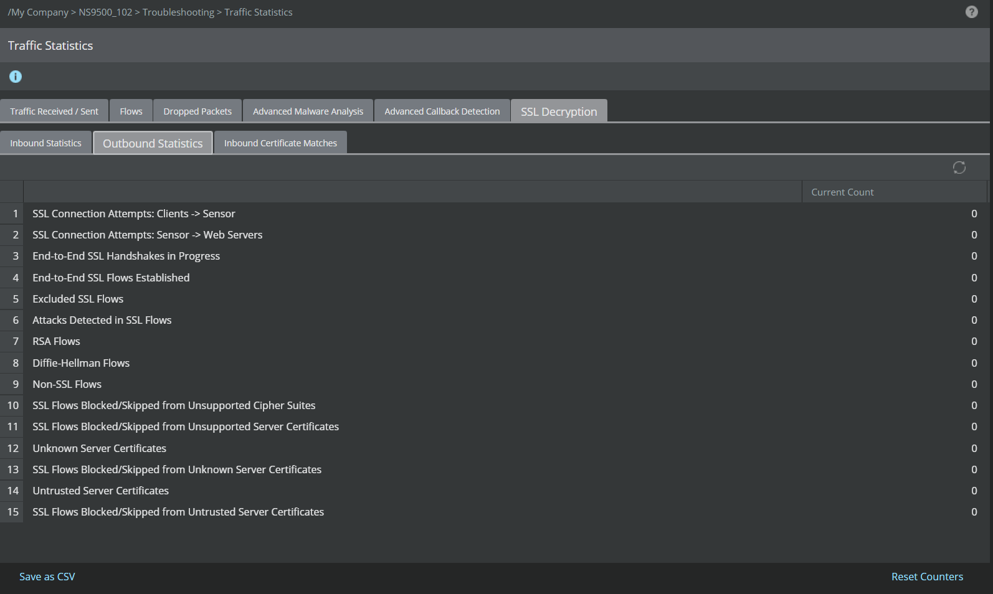Click the Reset Counters link
The height and width of the screenshot is (594, 993).
[x=927, y=577]
